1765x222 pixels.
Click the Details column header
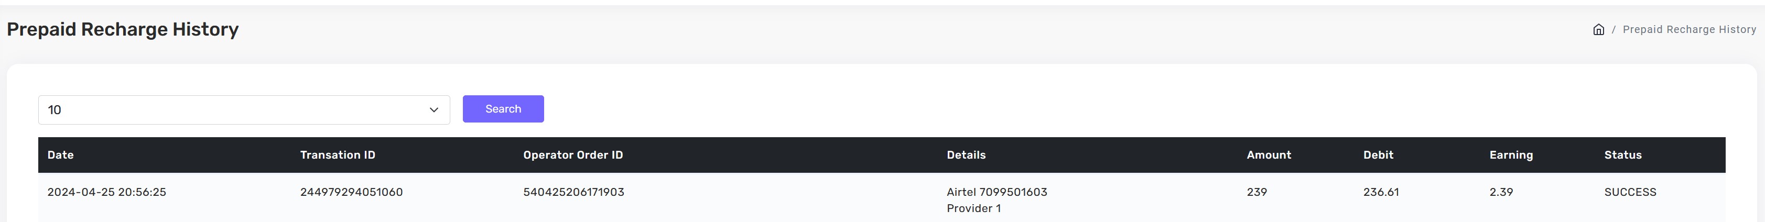(966, 155)
